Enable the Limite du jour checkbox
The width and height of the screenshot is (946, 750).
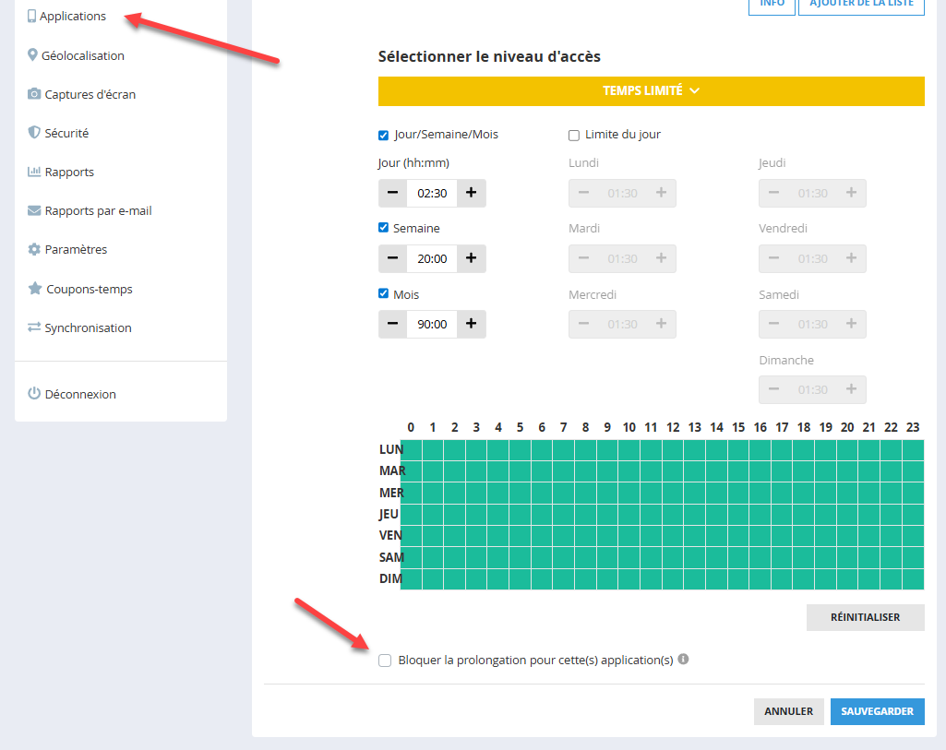(x=574, y=136)
